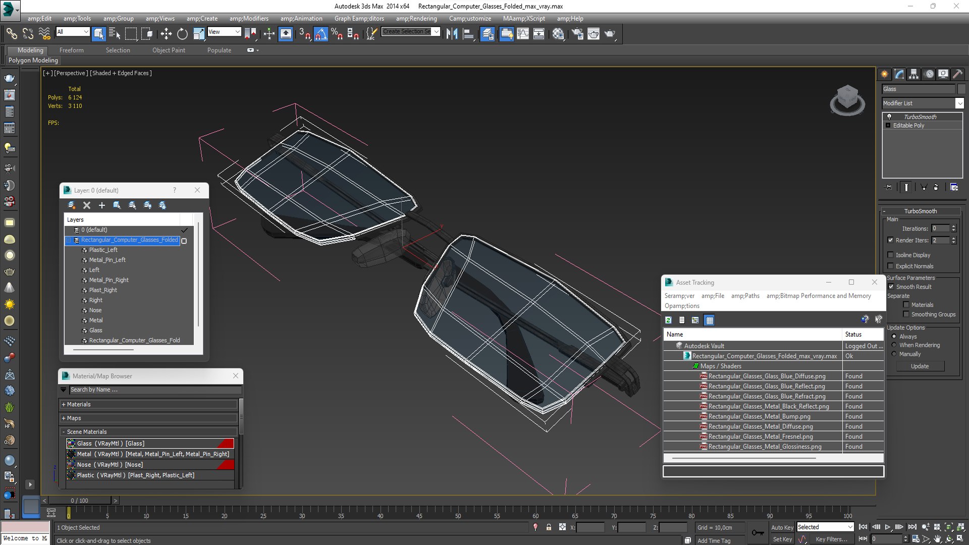
Task: Switch to the Freeform ribbon tab
Action: (71, 50)
